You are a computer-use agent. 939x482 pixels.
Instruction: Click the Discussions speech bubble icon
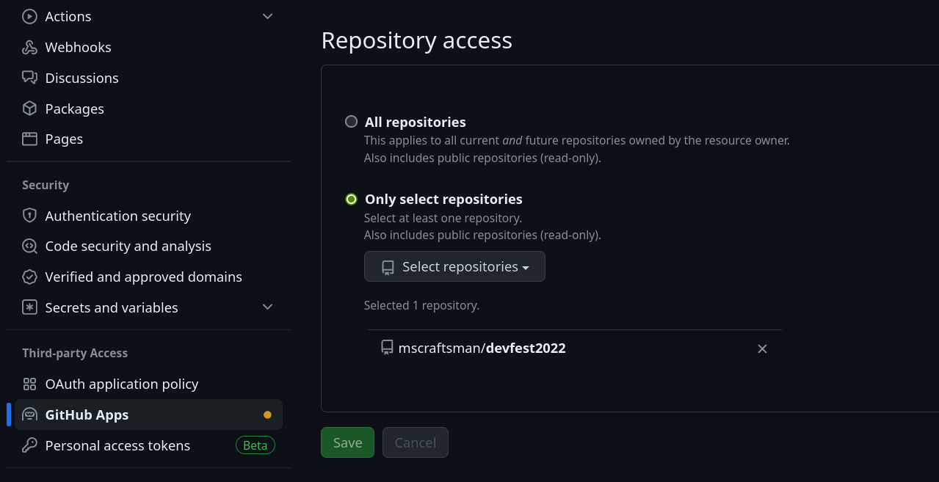click(x=29, y=78)
